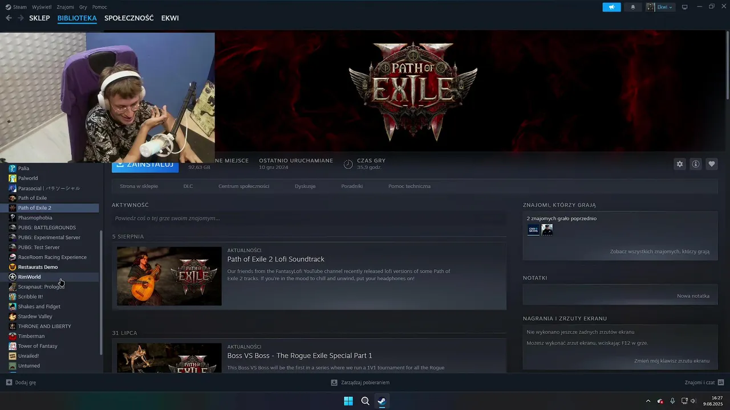
Task: Open game settings gear icon
Action: point(680,164)
